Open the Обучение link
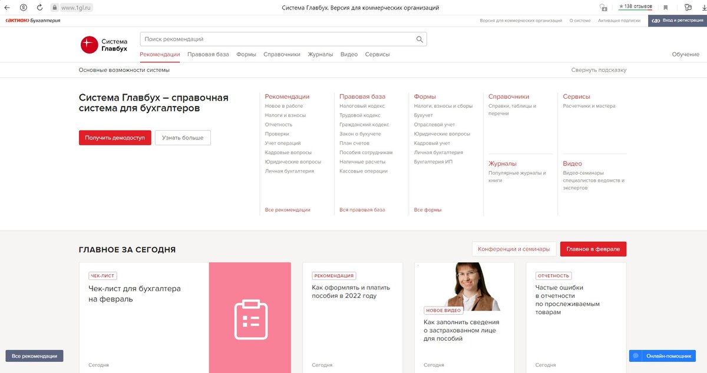 point(686,54)
